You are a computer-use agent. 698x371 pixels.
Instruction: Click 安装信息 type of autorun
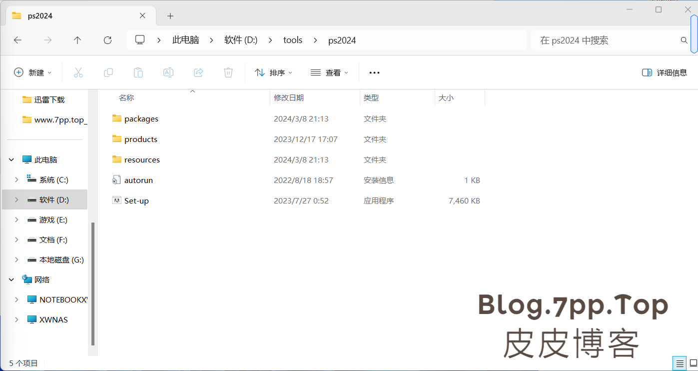click(379, 180)
